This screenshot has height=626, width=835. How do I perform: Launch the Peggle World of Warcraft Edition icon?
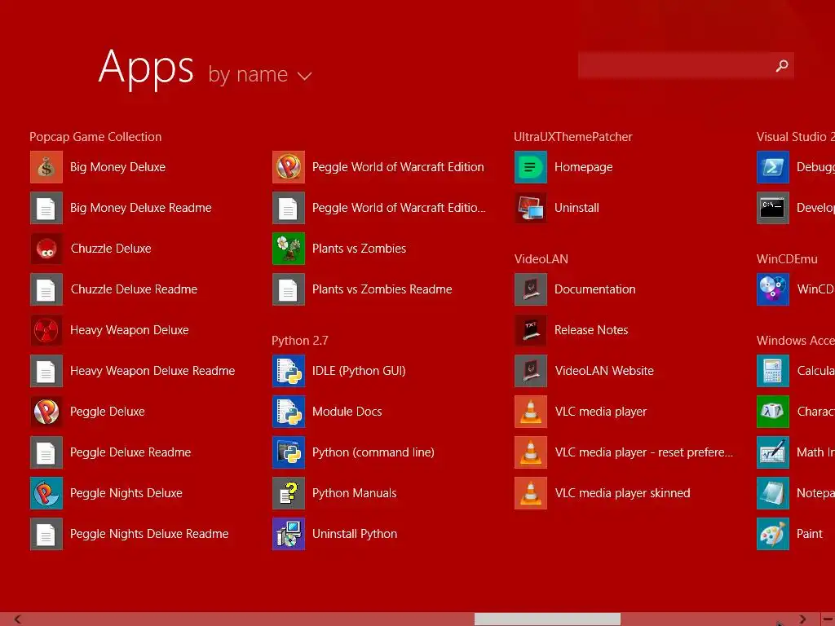tap(289, 167)
